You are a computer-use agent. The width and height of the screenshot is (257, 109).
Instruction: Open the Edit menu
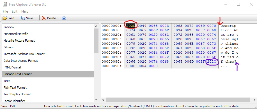(x=15, y=11)
